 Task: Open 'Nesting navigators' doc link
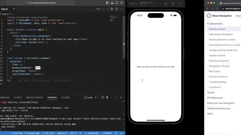(219, 61)
